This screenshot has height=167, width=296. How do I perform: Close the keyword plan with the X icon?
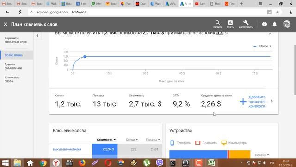pyautogui.click(x=6, y=24)
